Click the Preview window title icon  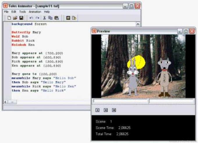[x=94, y=31]
